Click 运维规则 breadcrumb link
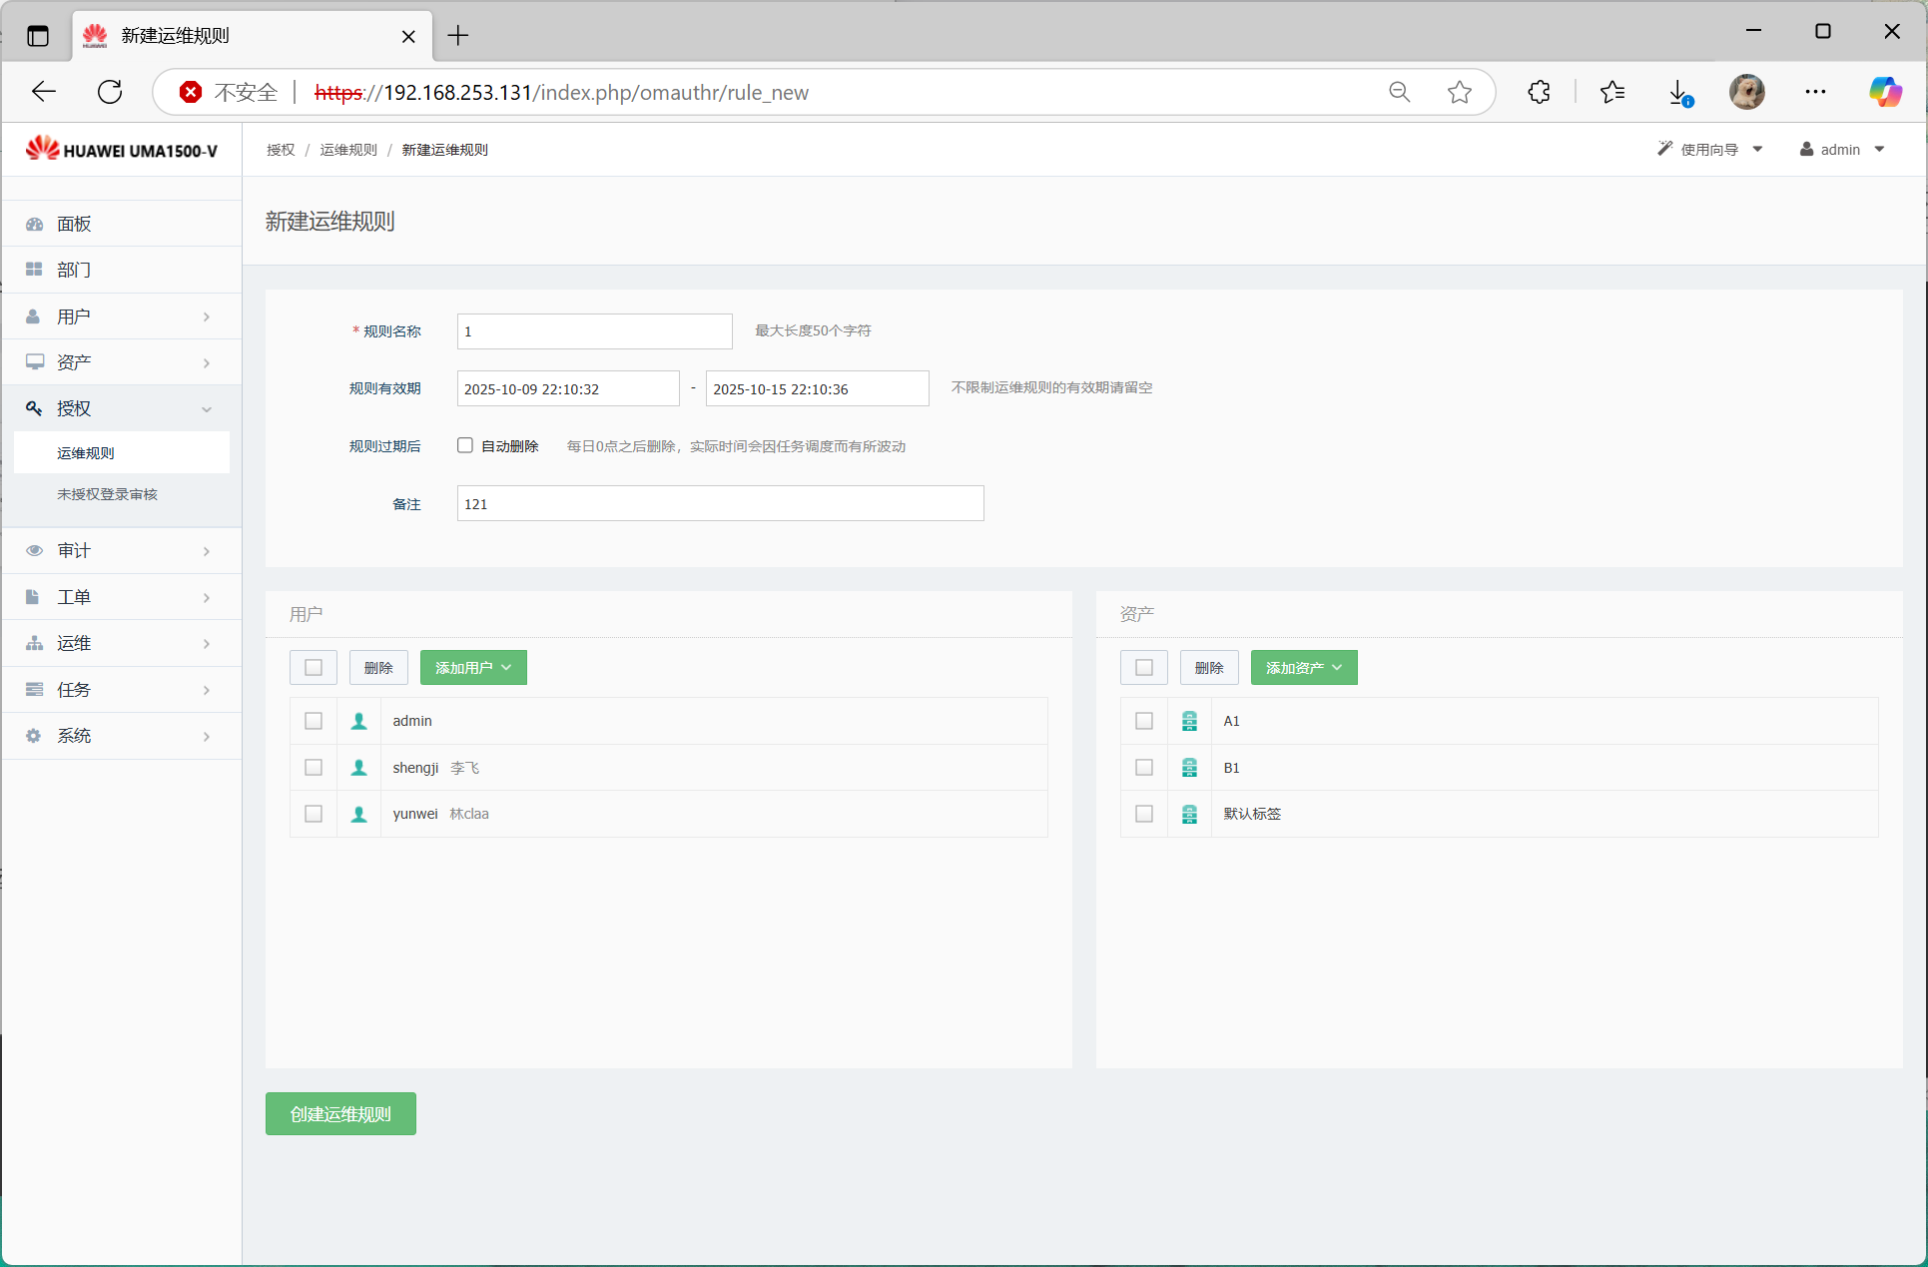 pos(348,150)
